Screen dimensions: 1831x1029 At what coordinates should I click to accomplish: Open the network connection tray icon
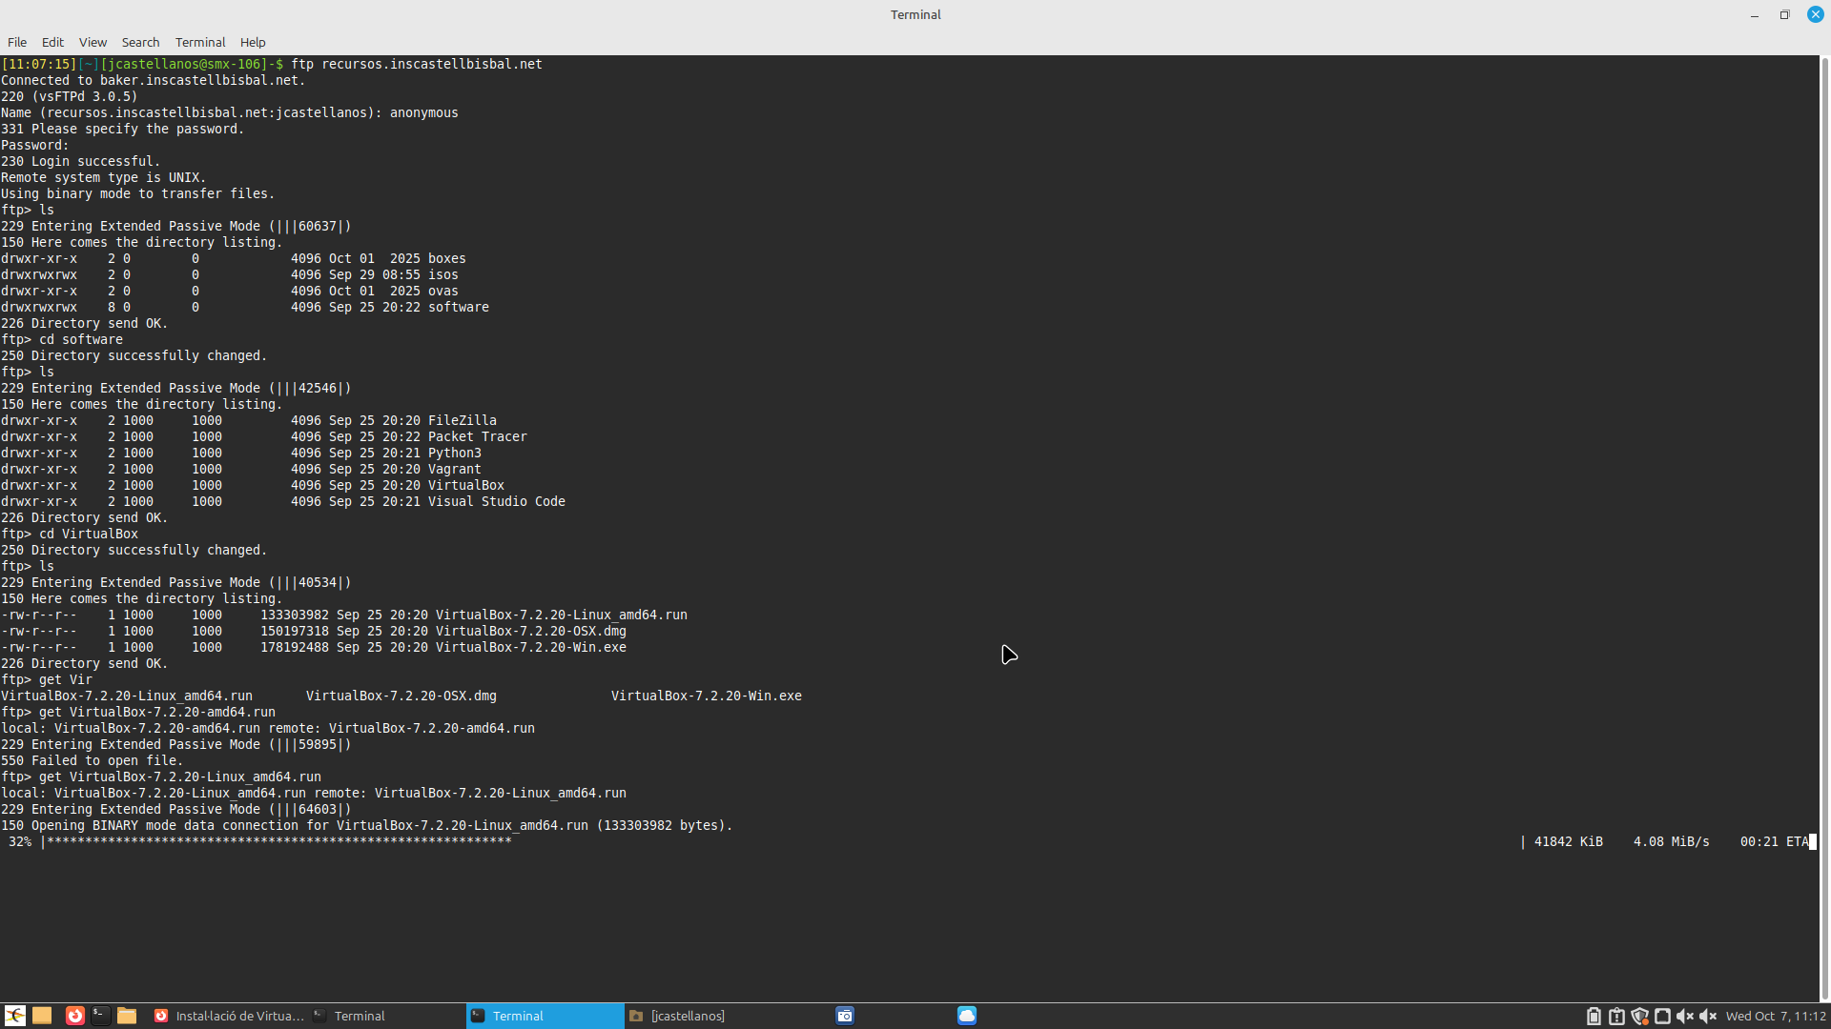[x=1662, y=1016]
